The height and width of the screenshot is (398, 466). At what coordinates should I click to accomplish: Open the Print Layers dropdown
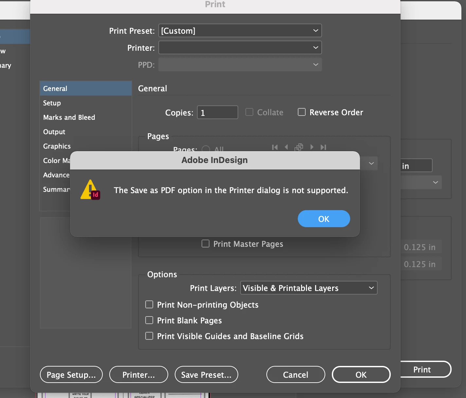309,288
